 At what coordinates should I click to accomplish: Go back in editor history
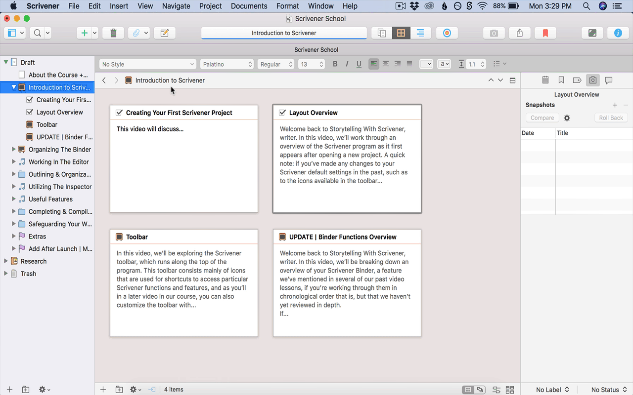click(x=104, y=80)
